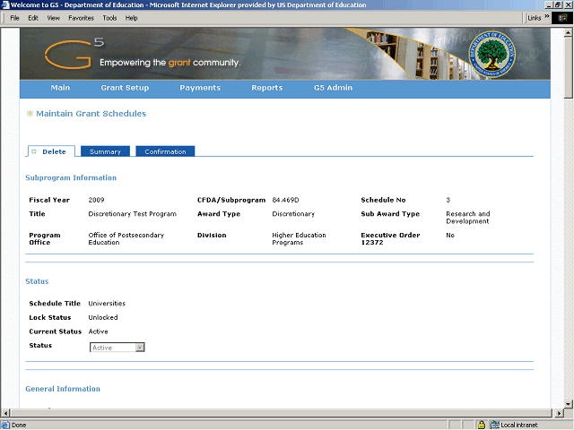Open the Grant Setup navigation menu
Screen dimensions: 574x430
tap(125, 88)
